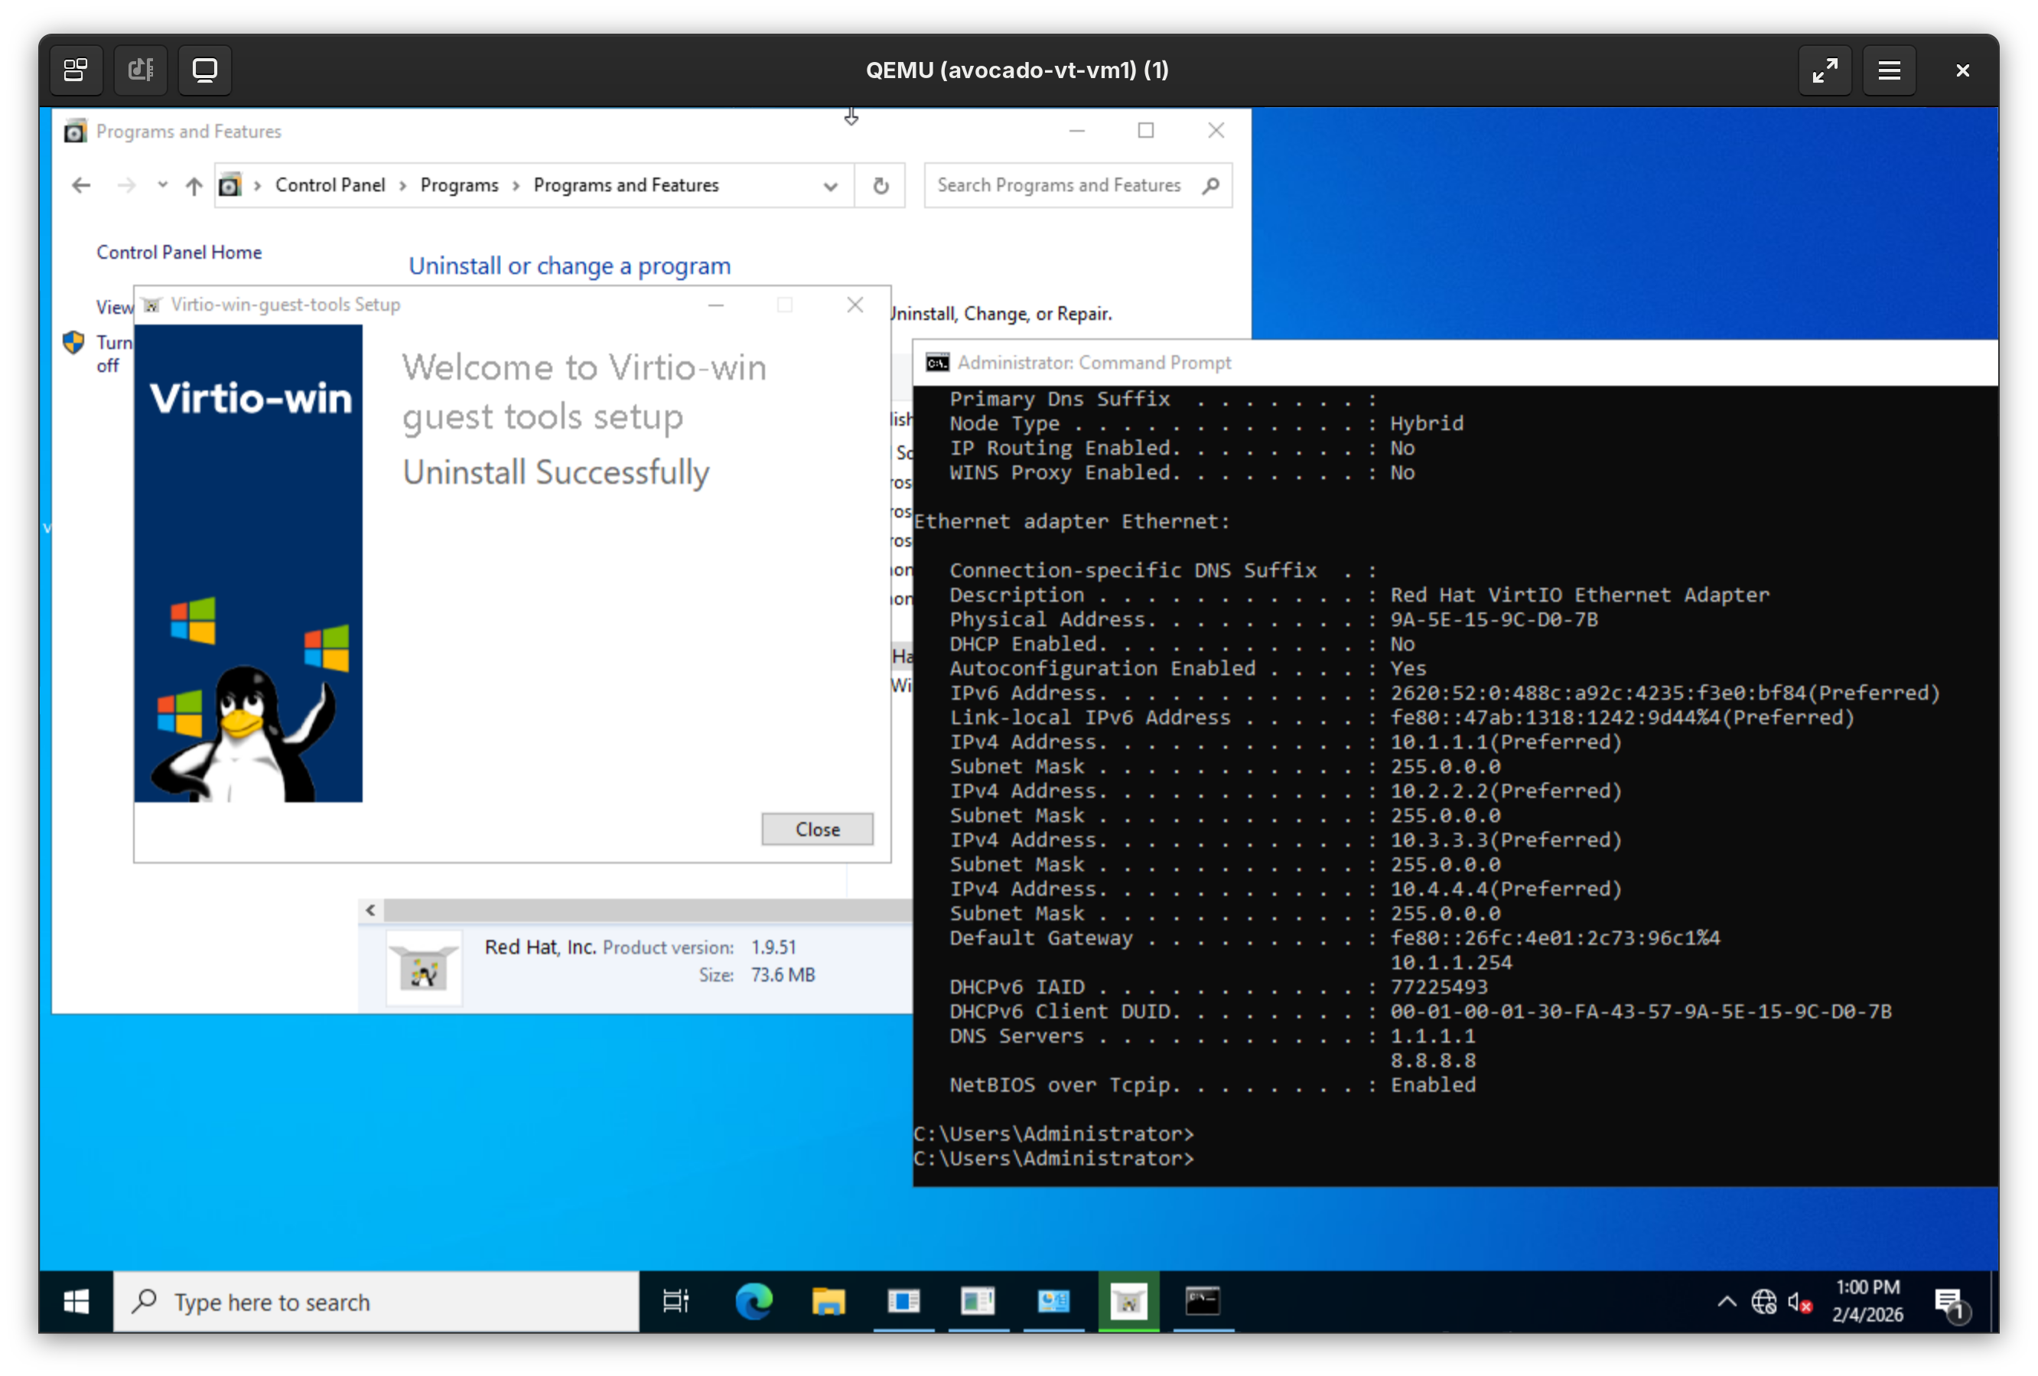
Task: Click the QEMU overview windows icon
Action: 77,70
